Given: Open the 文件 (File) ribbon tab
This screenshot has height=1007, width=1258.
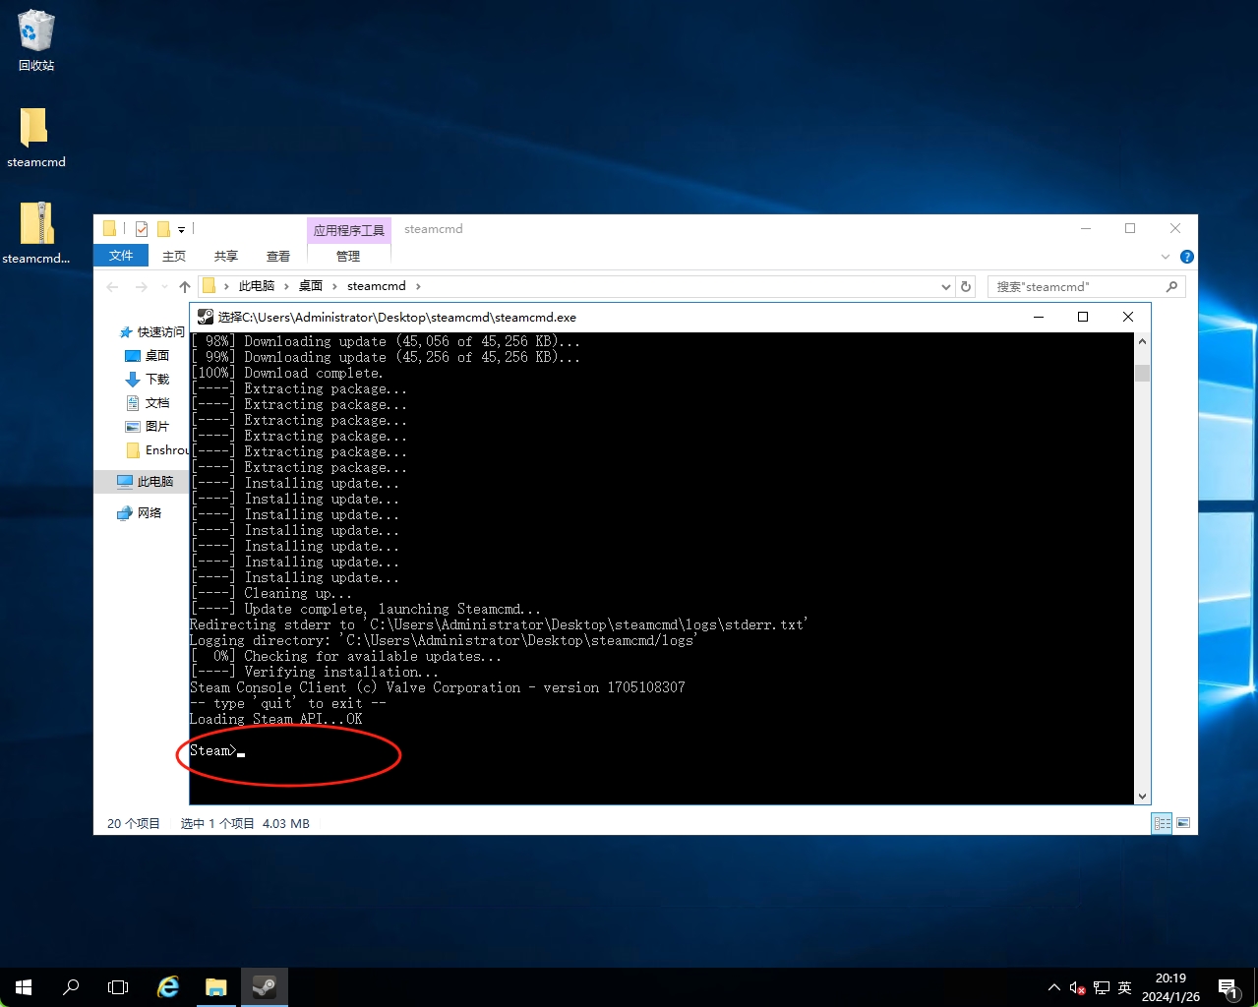Looking at the screenshot, I should 121,256.
